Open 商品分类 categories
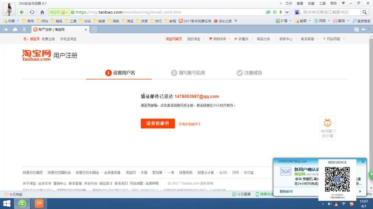This screenshot has height=209, width=373. (263, 39)
